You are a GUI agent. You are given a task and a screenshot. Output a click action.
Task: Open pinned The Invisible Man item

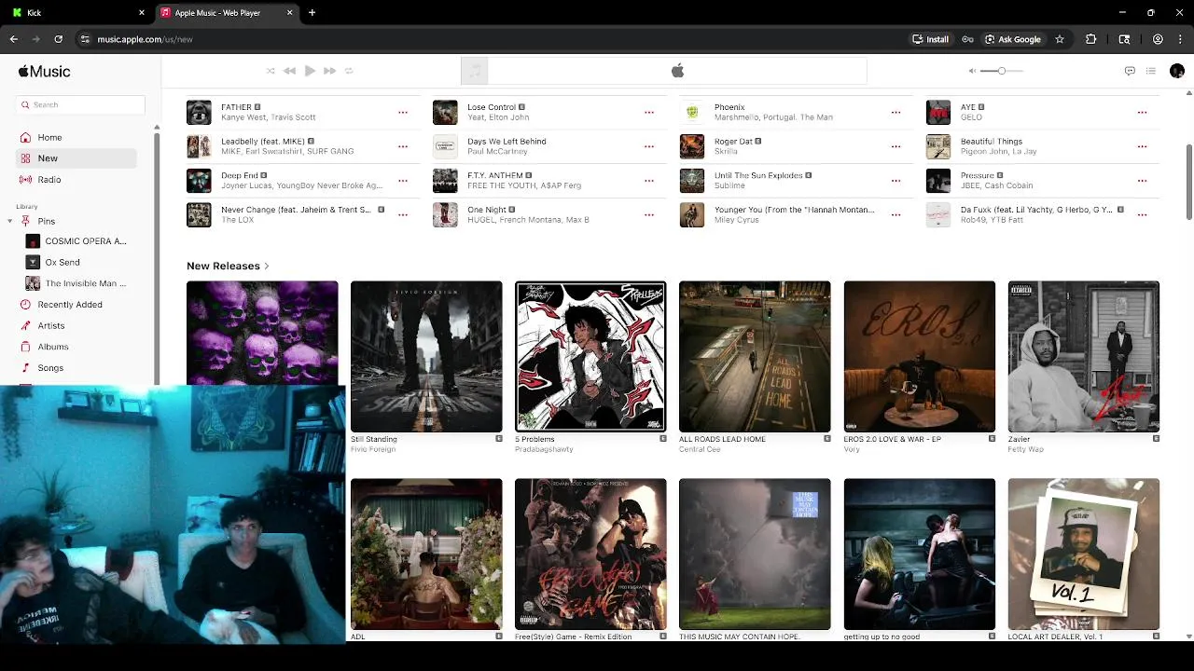point(76,283)
